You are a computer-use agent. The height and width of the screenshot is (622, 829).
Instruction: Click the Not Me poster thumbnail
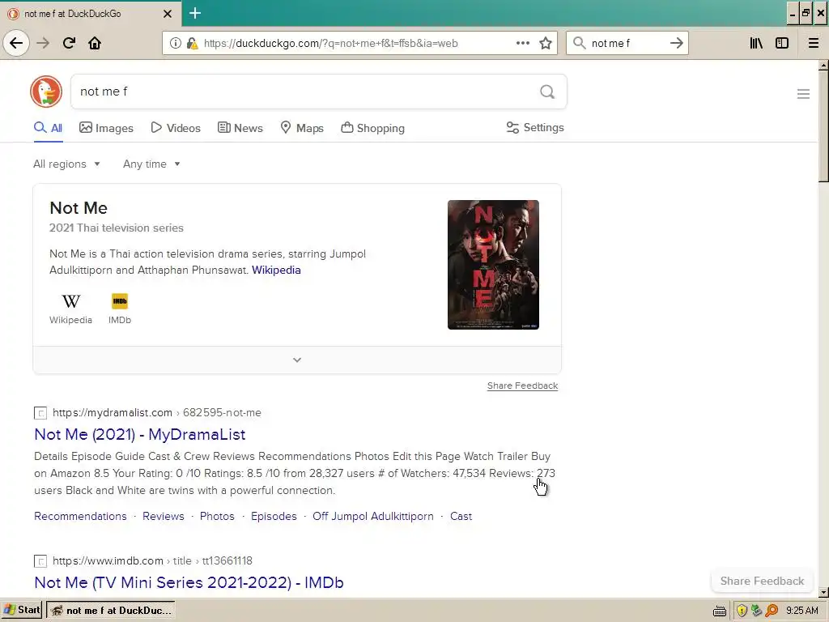[493, 265]
